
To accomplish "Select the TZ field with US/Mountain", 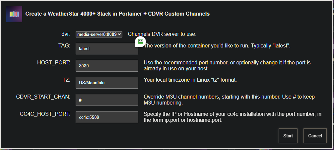I will point(106,83).
